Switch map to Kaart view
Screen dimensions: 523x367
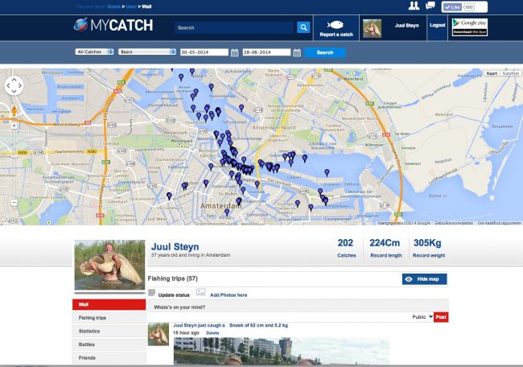(x=492, y=73)
